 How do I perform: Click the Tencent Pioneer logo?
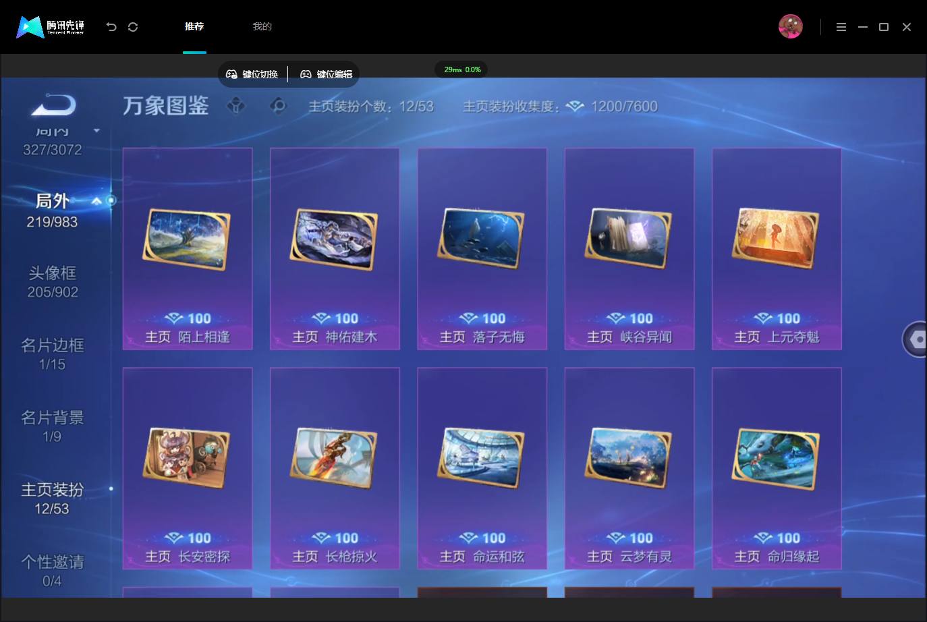51,27
